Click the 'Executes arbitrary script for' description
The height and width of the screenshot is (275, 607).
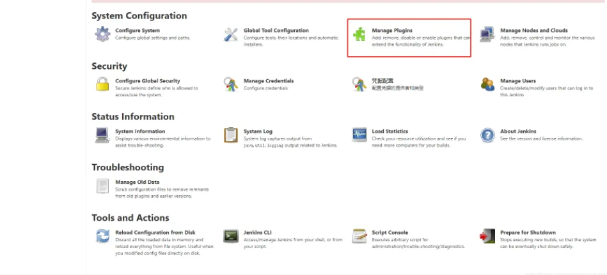tap(418, 243)
